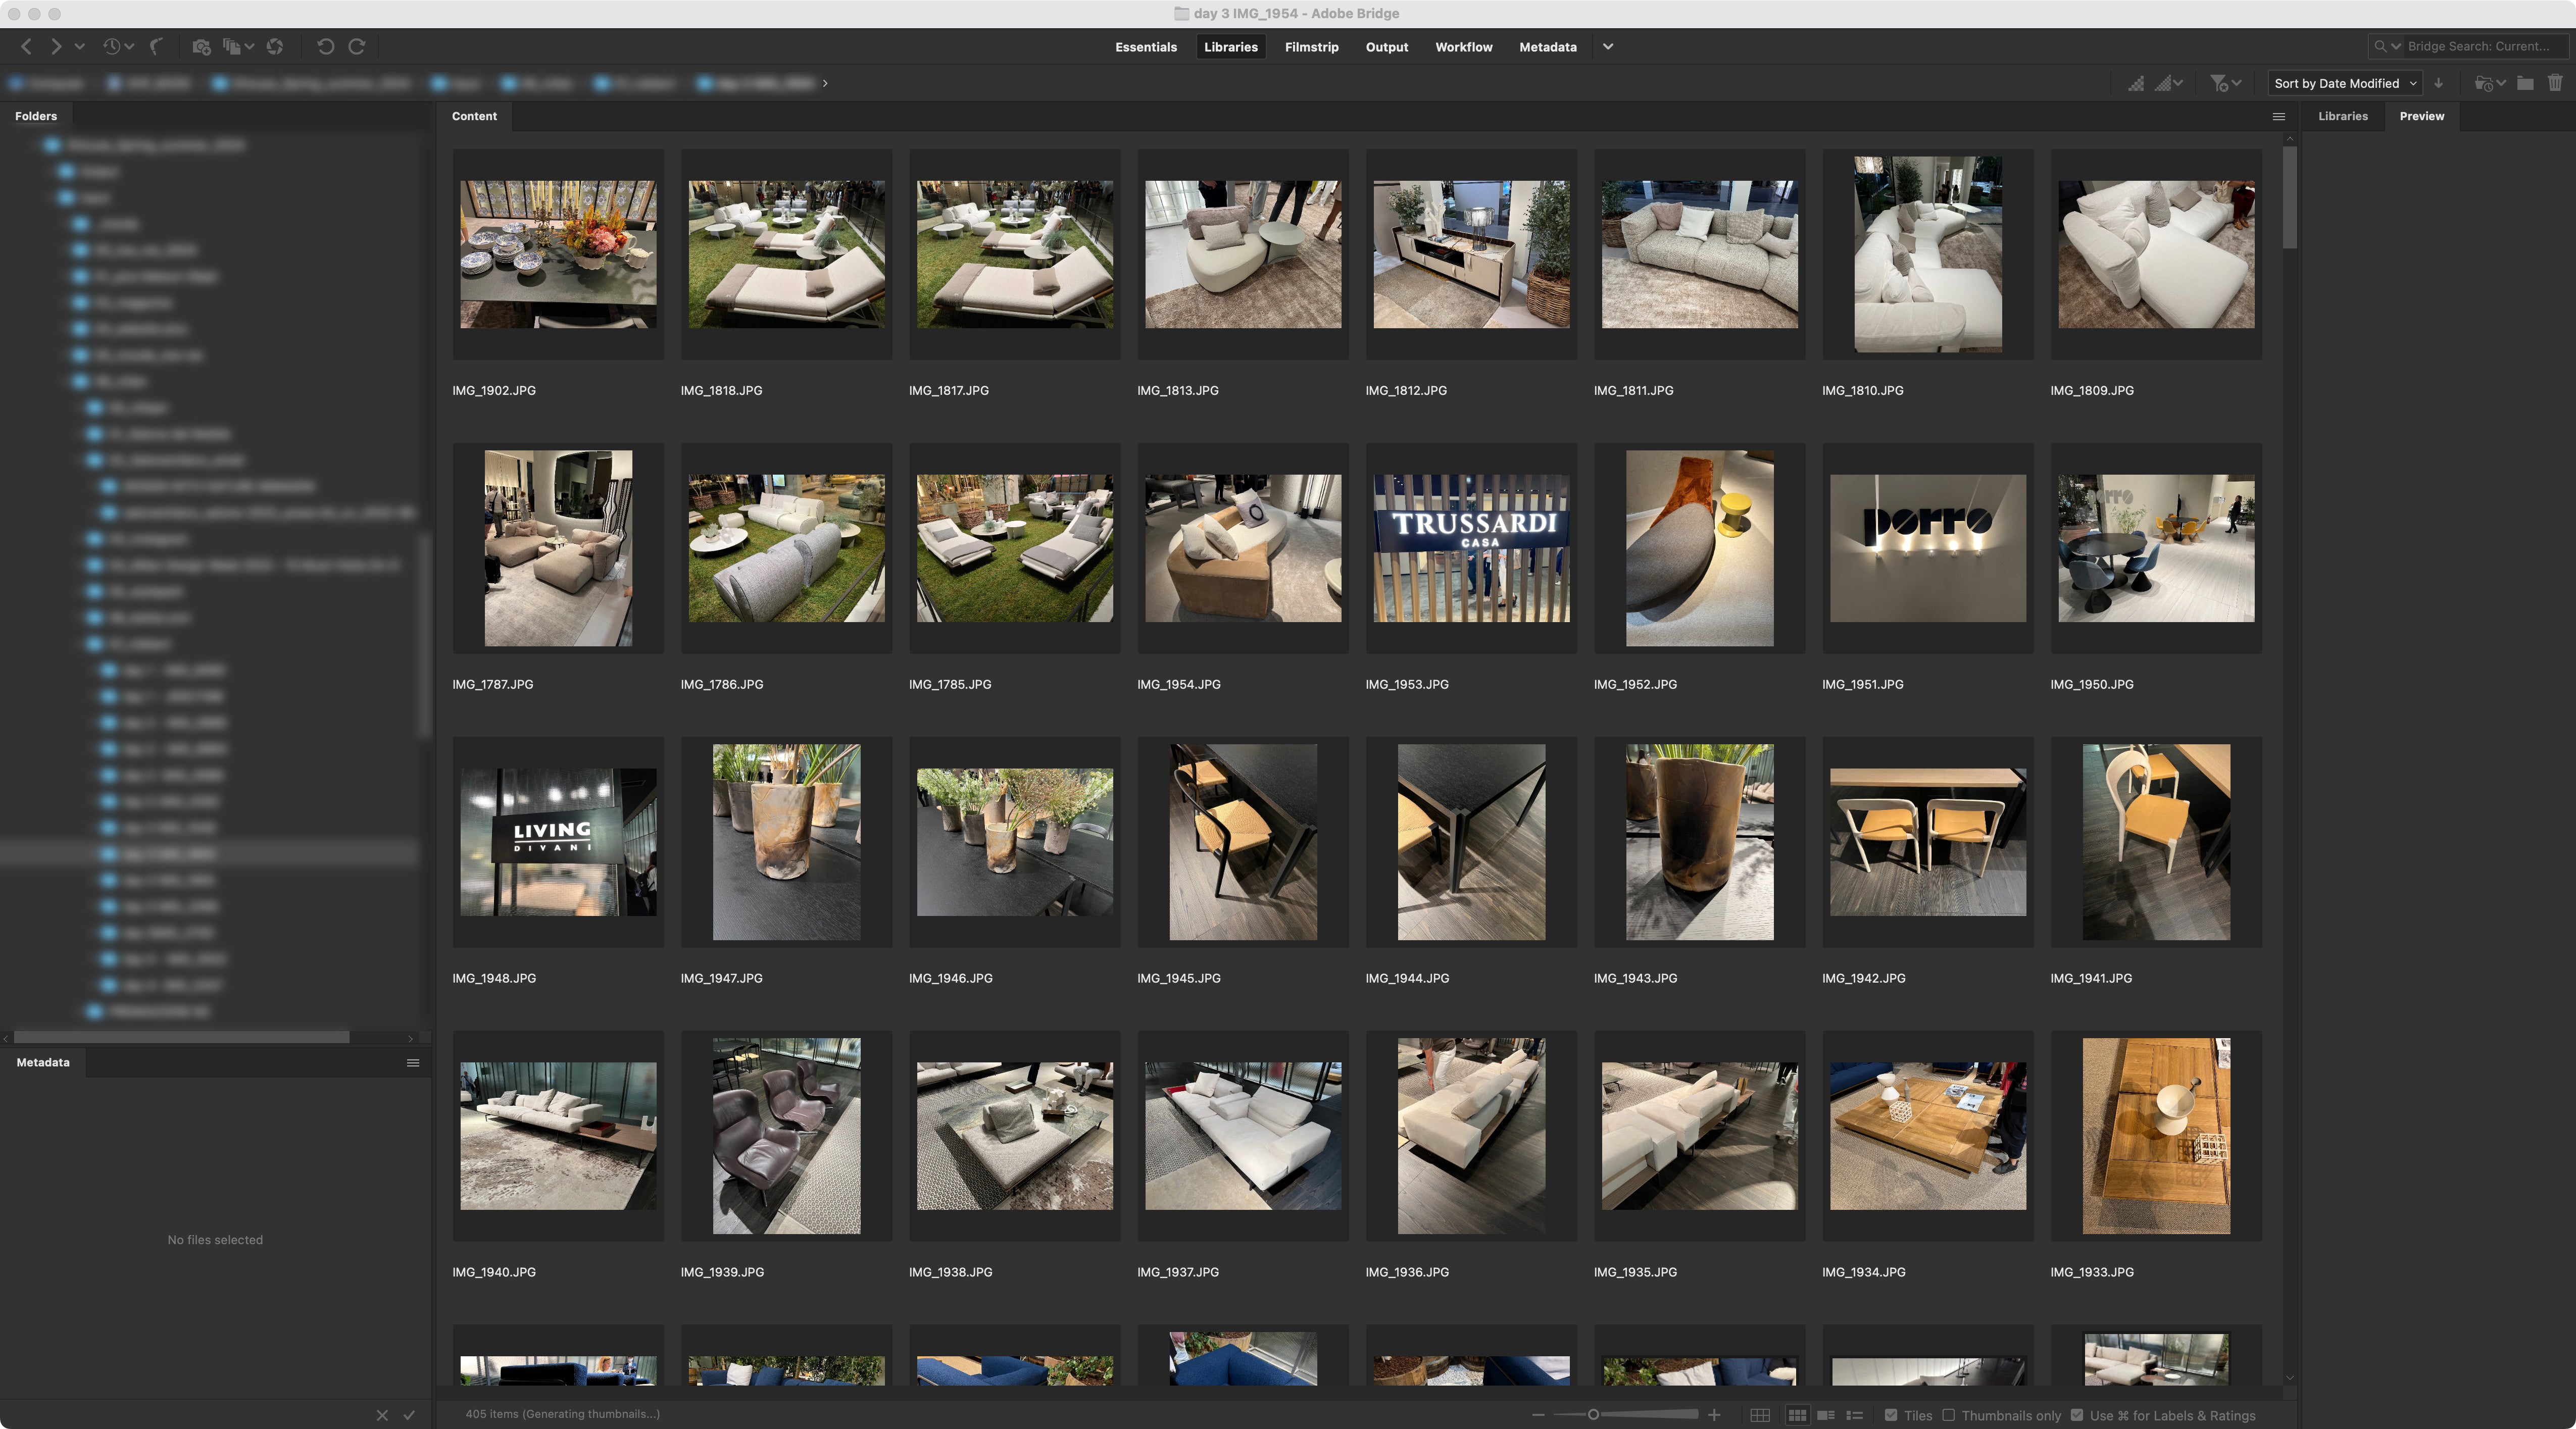Open in Camera Raw aperture icon
Screen dimensions: 2576x1429
click(x=275, y=46)
